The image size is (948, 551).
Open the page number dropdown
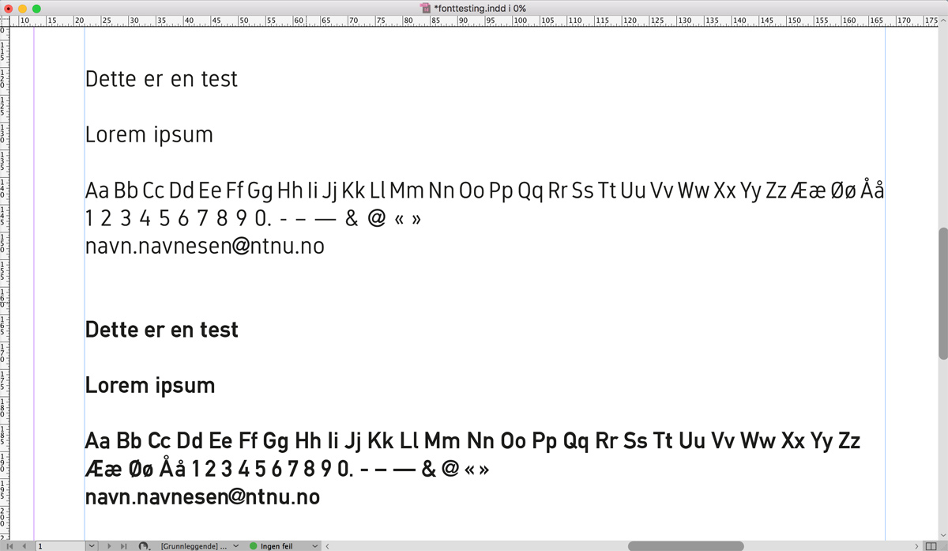[x=92, y=546]
